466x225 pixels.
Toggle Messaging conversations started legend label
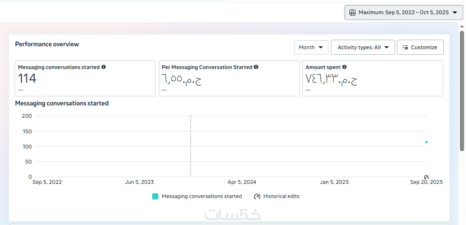201,196
